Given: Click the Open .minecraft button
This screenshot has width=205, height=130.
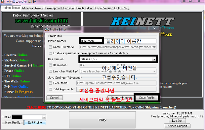Looking at the screenshot, I should click(121, 98).
